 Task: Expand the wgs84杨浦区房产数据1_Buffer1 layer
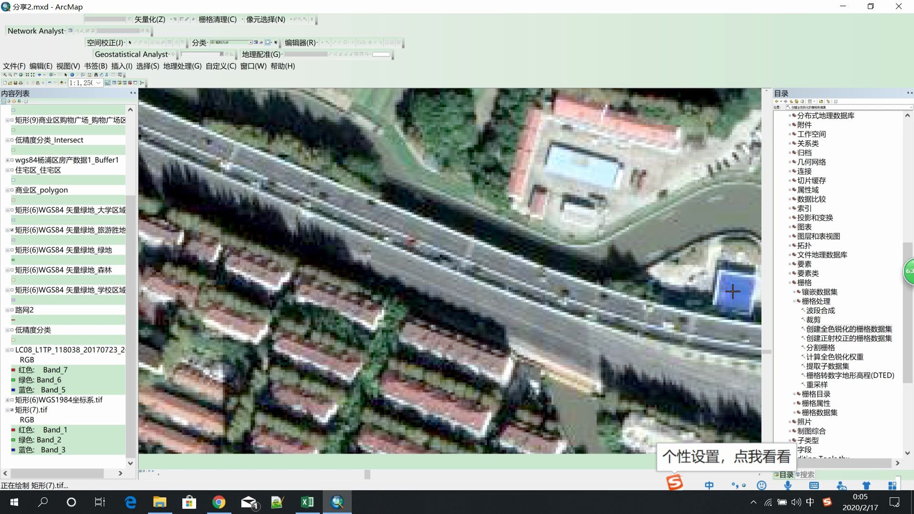coord(7,160)
